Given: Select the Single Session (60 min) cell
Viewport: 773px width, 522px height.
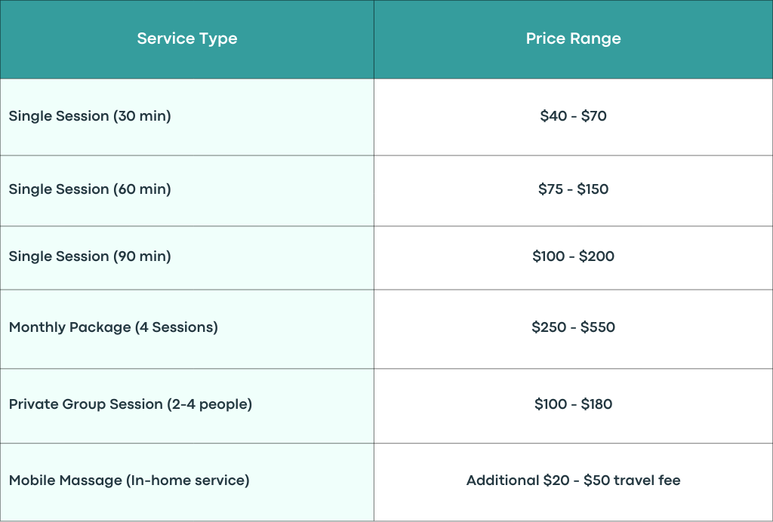Looking at the screenshot, I should point(187,191).
